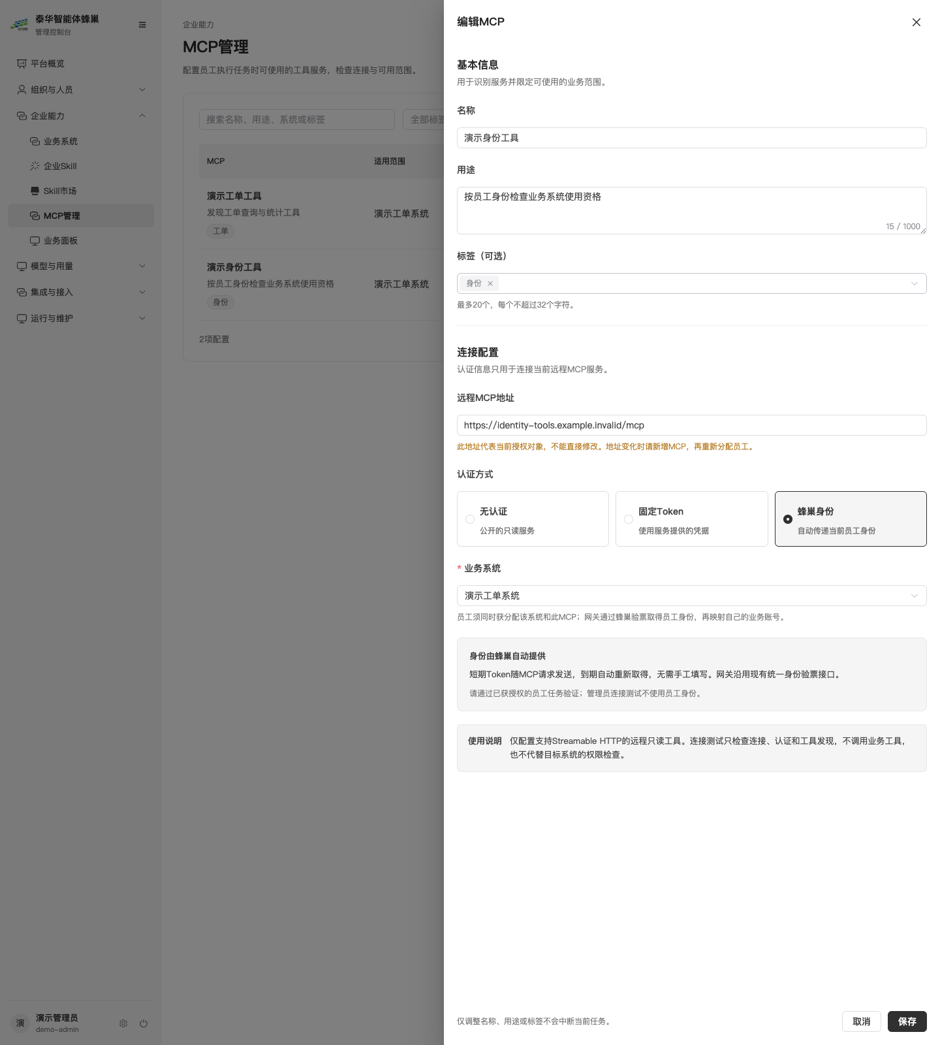Open 企业Skill in the sidebar

[81, 166]
